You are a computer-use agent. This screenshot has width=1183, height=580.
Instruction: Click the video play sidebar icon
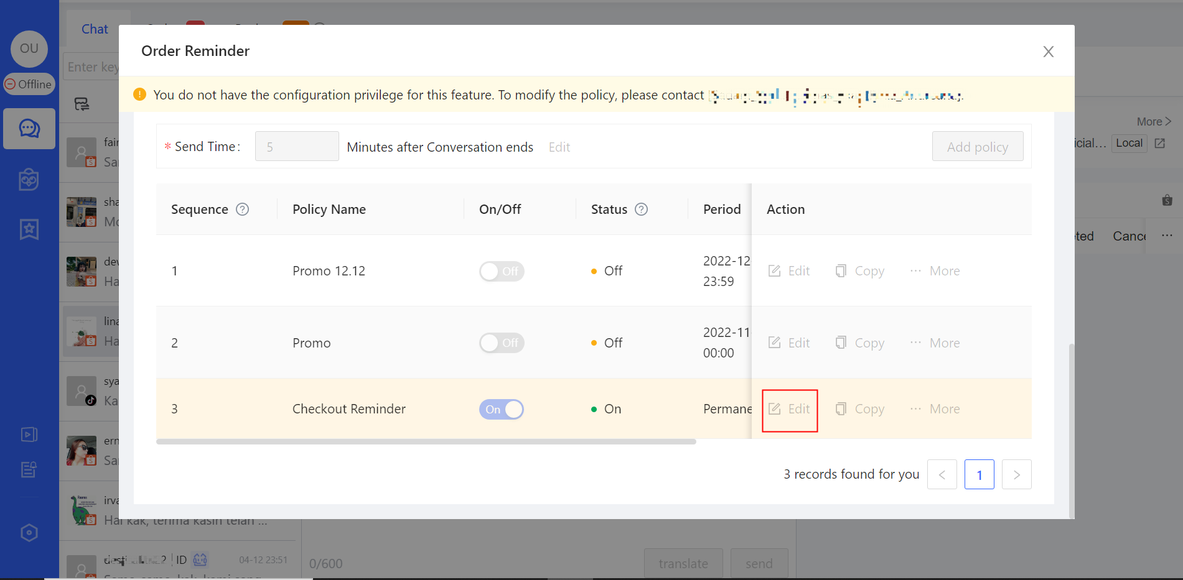pos(29,434)
